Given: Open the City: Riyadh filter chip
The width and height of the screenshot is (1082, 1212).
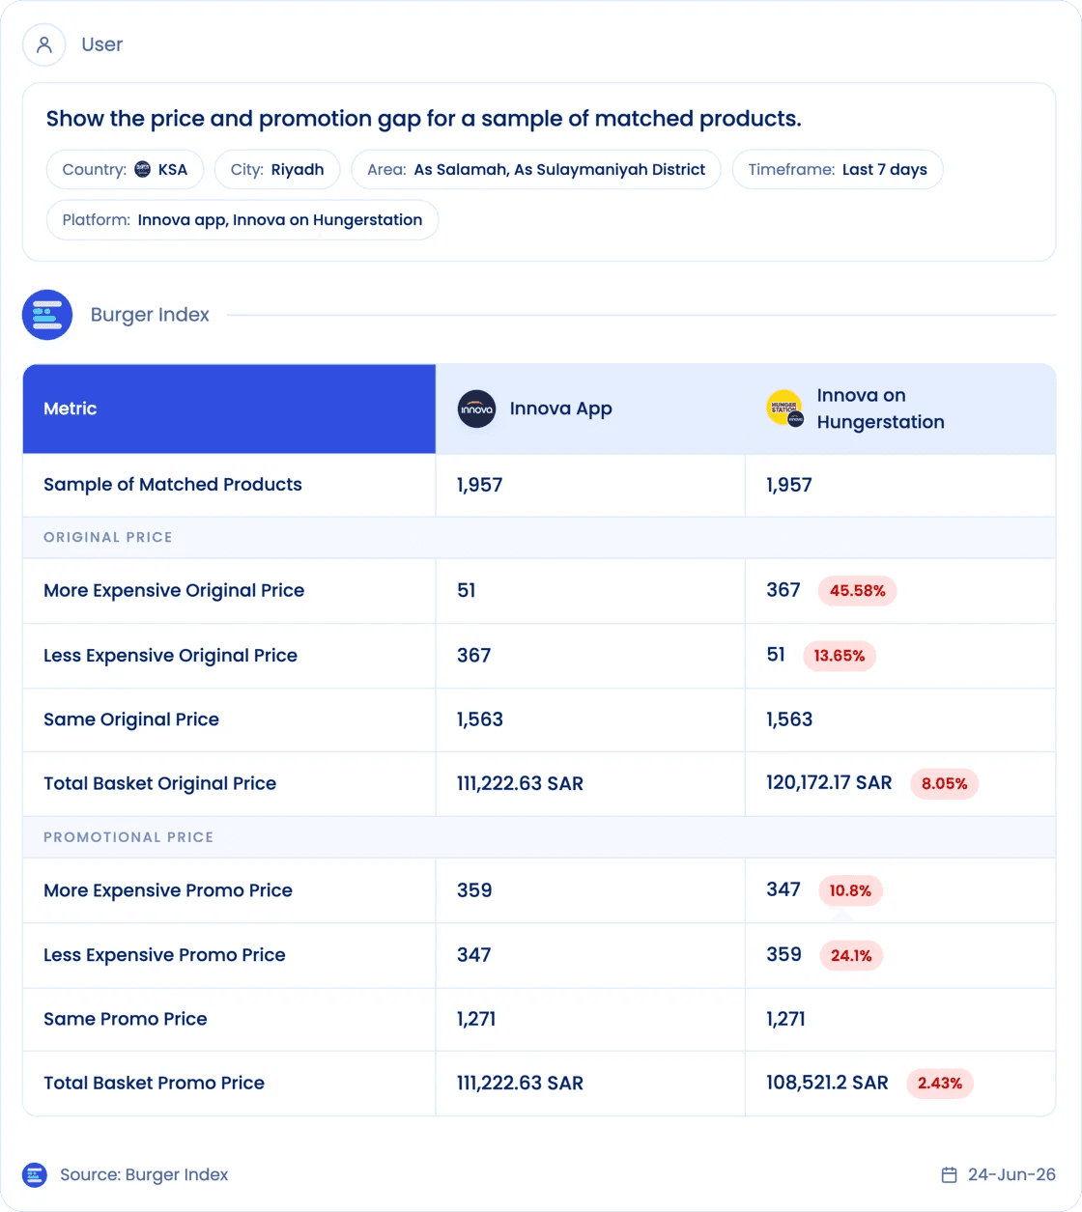Looking at the screenshot, I should point(277,169).
